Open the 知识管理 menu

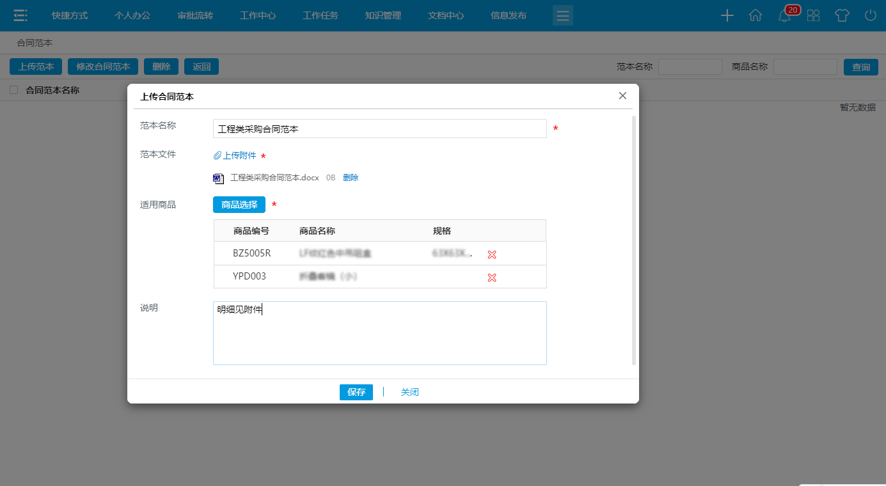click(x=384, y=15)
